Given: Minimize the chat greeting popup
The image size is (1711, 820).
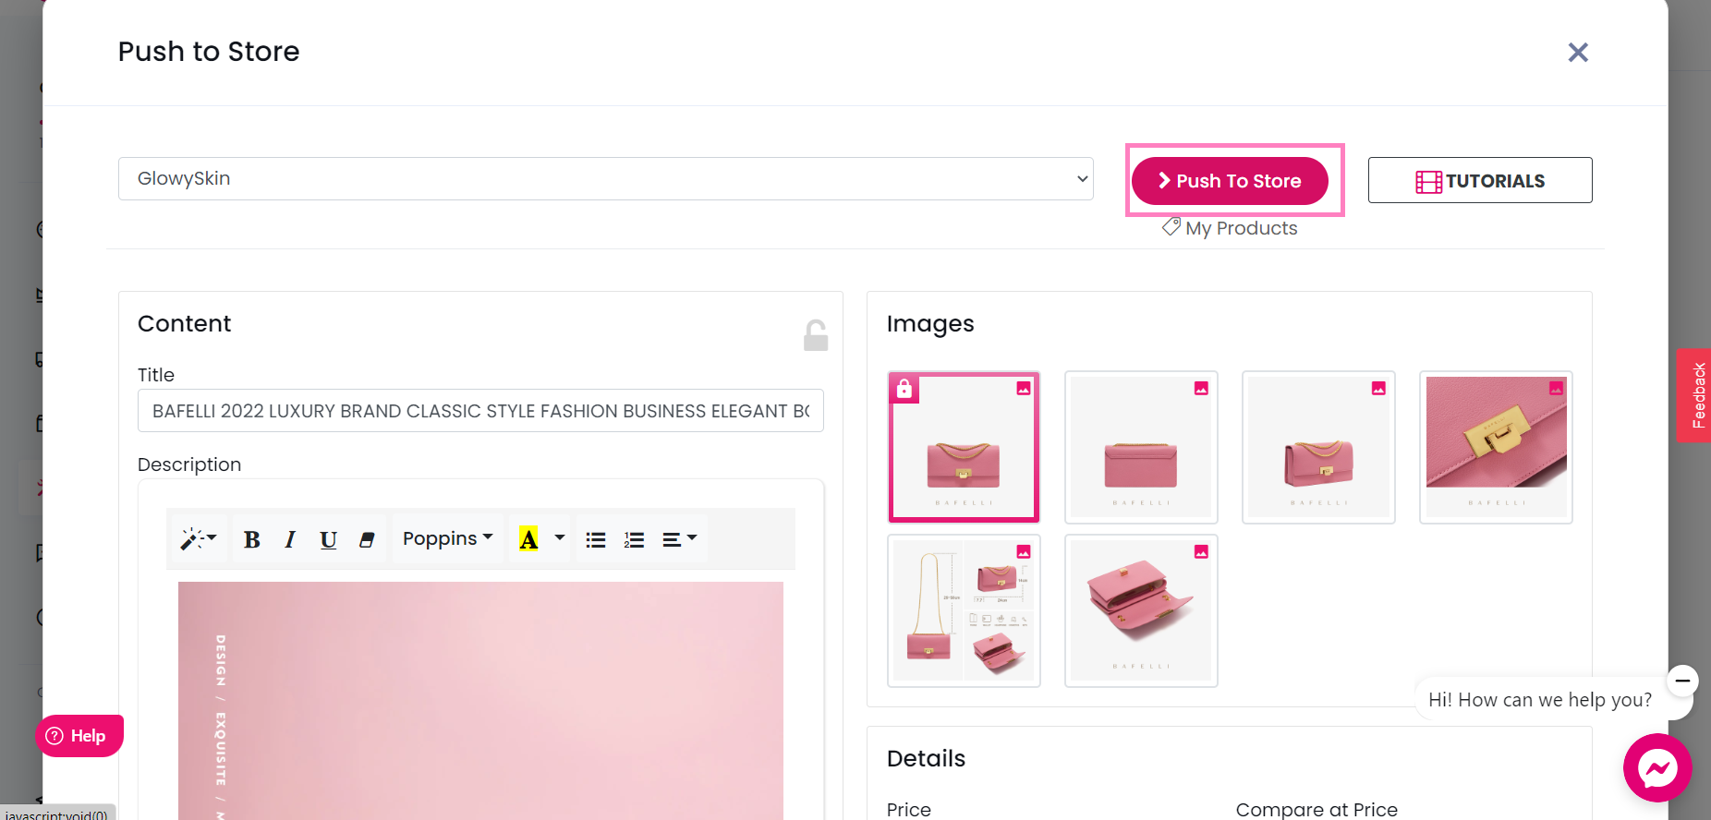Looking at the screenshot, I should tap(1682, 681).
